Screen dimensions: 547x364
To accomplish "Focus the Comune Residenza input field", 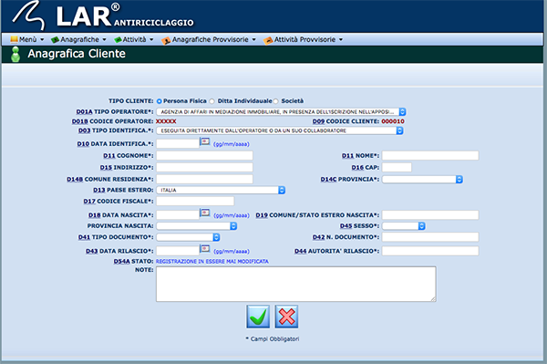I will point(204,180).
